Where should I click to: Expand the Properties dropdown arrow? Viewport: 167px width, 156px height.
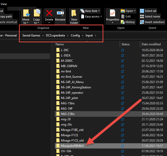coord(113,23)
